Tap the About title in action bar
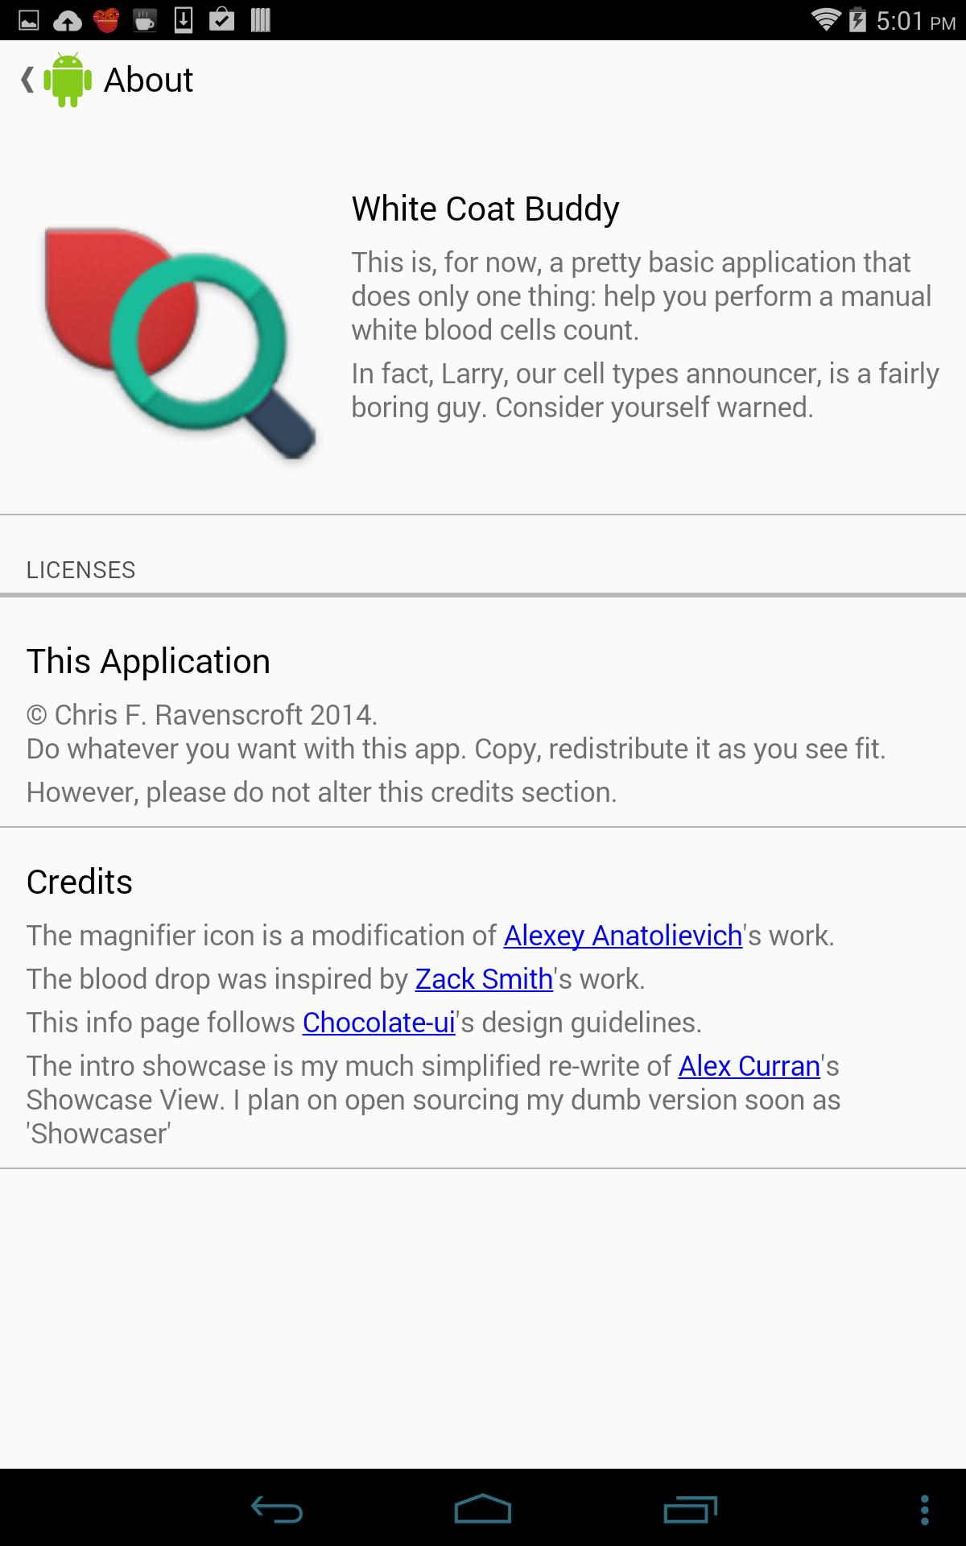Image resolution: width=966 pixels, height=1546 pixels. pyautogui.click(x=148, y=80)
